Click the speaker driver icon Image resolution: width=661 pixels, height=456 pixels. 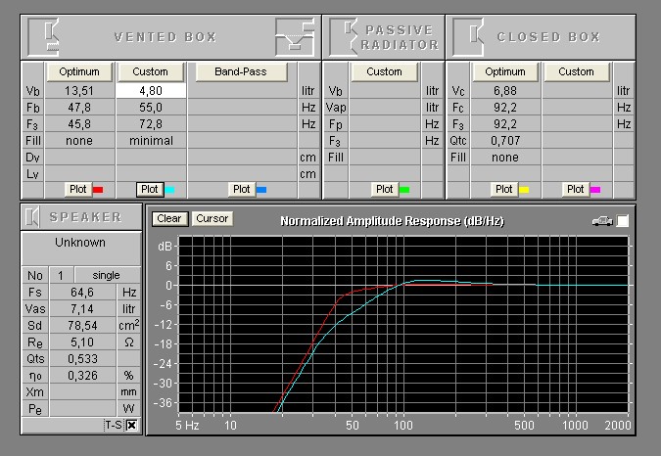[x=34, y=216]
